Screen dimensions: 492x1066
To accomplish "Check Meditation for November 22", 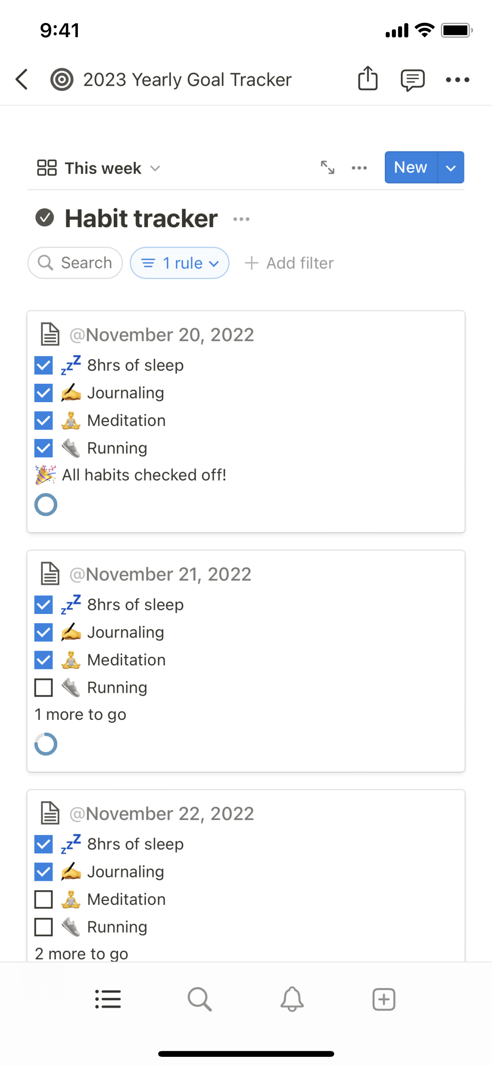I will (44, 899).
